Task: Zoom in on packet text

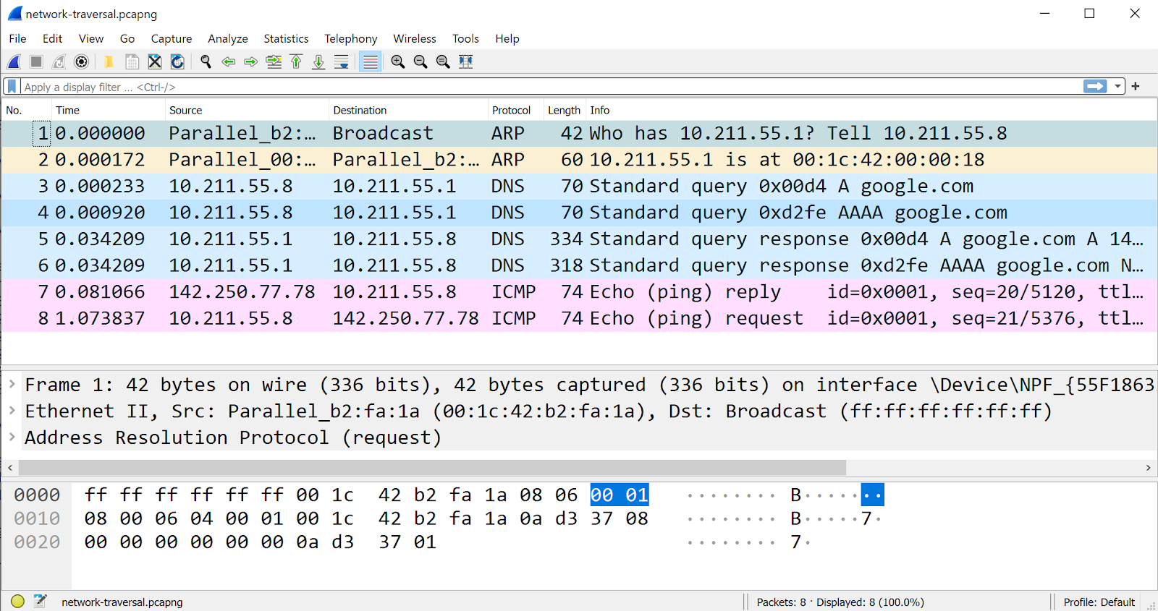Action: point(398,62)
